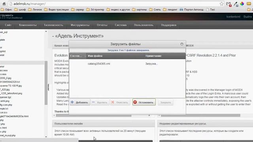Select the file ending in 5642329.txt
The image size is (253, 142).
tap(10, 82)
